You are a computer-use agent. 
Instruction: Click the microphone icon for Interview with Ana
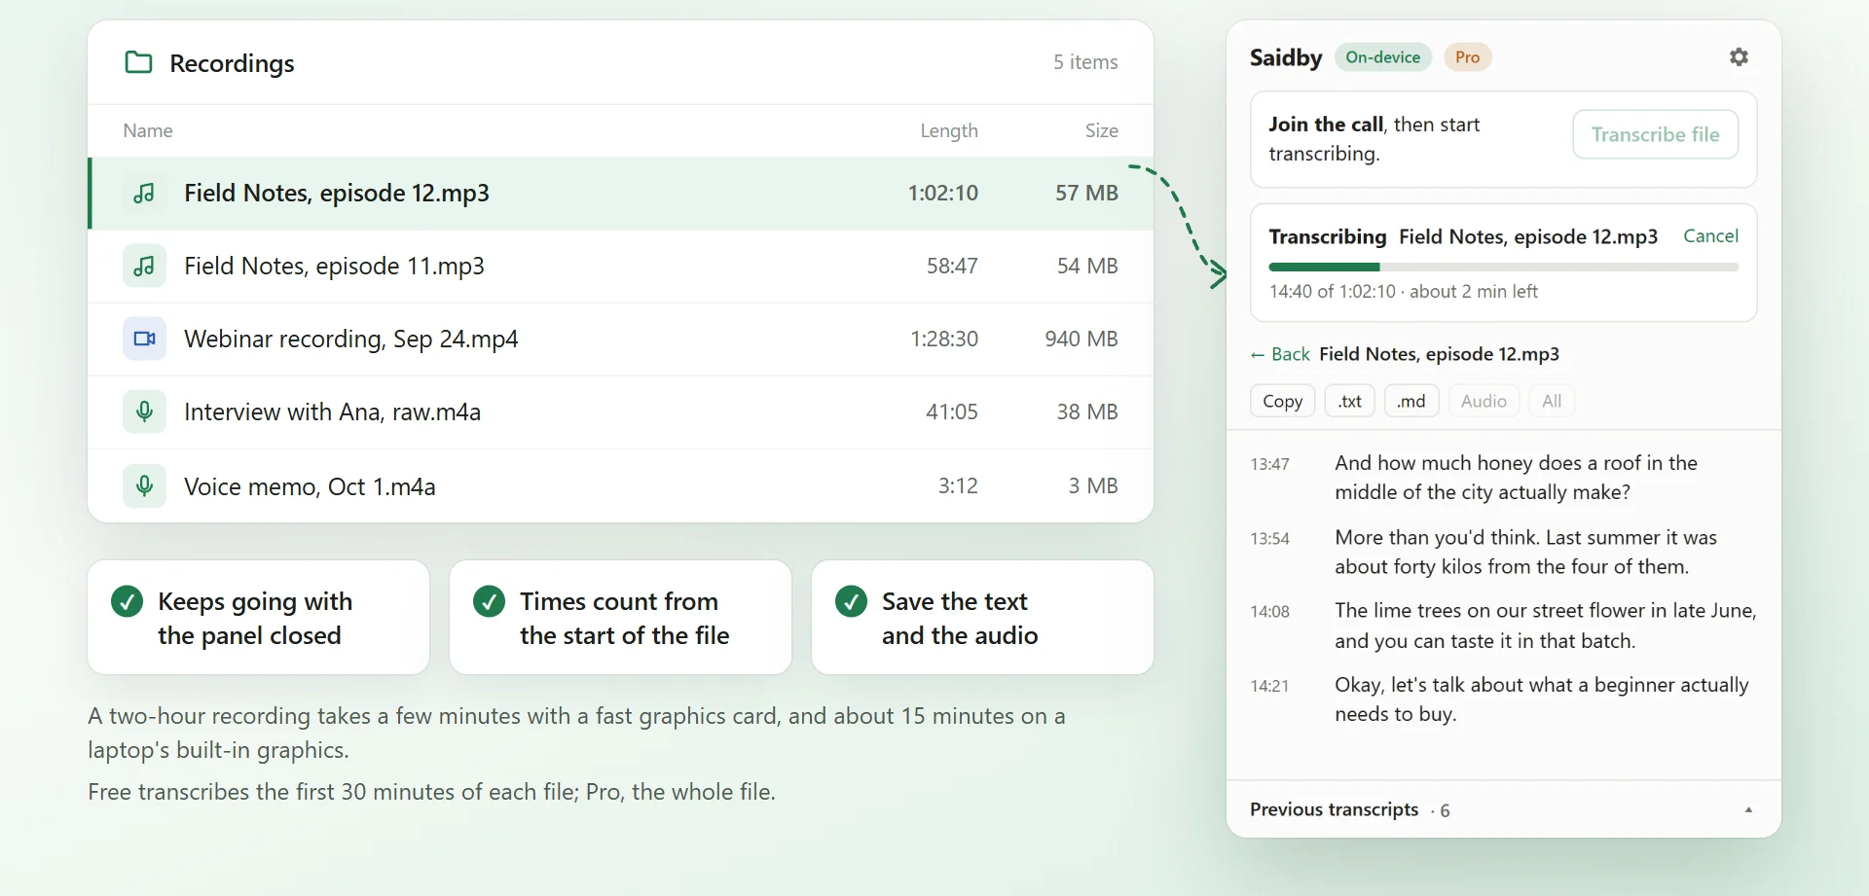click(x=144, y=412)
